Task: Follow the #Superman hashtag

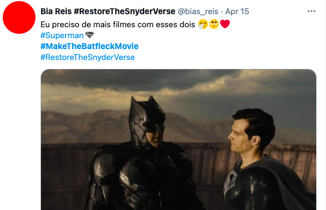Action: pos(62,35)
